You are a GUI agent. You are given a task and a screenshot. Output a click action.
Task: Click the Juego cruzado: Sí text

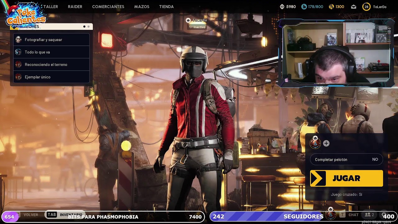pyautogui.click(x=346, y=194)
